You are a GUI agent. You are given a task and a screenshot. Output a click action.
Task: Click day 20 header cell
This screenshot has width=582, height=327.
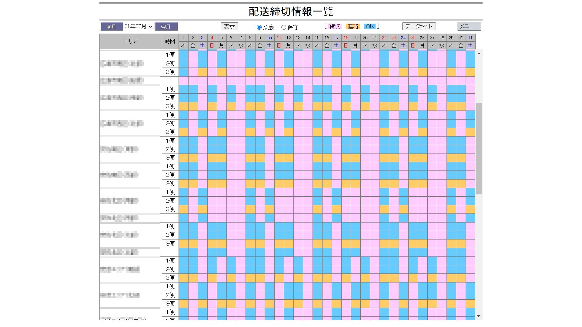coord(365,38)
